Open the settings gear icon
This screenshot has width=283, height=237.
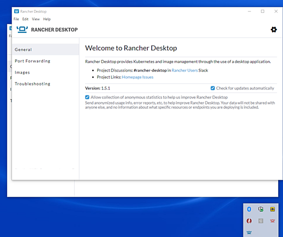(274, 29)
